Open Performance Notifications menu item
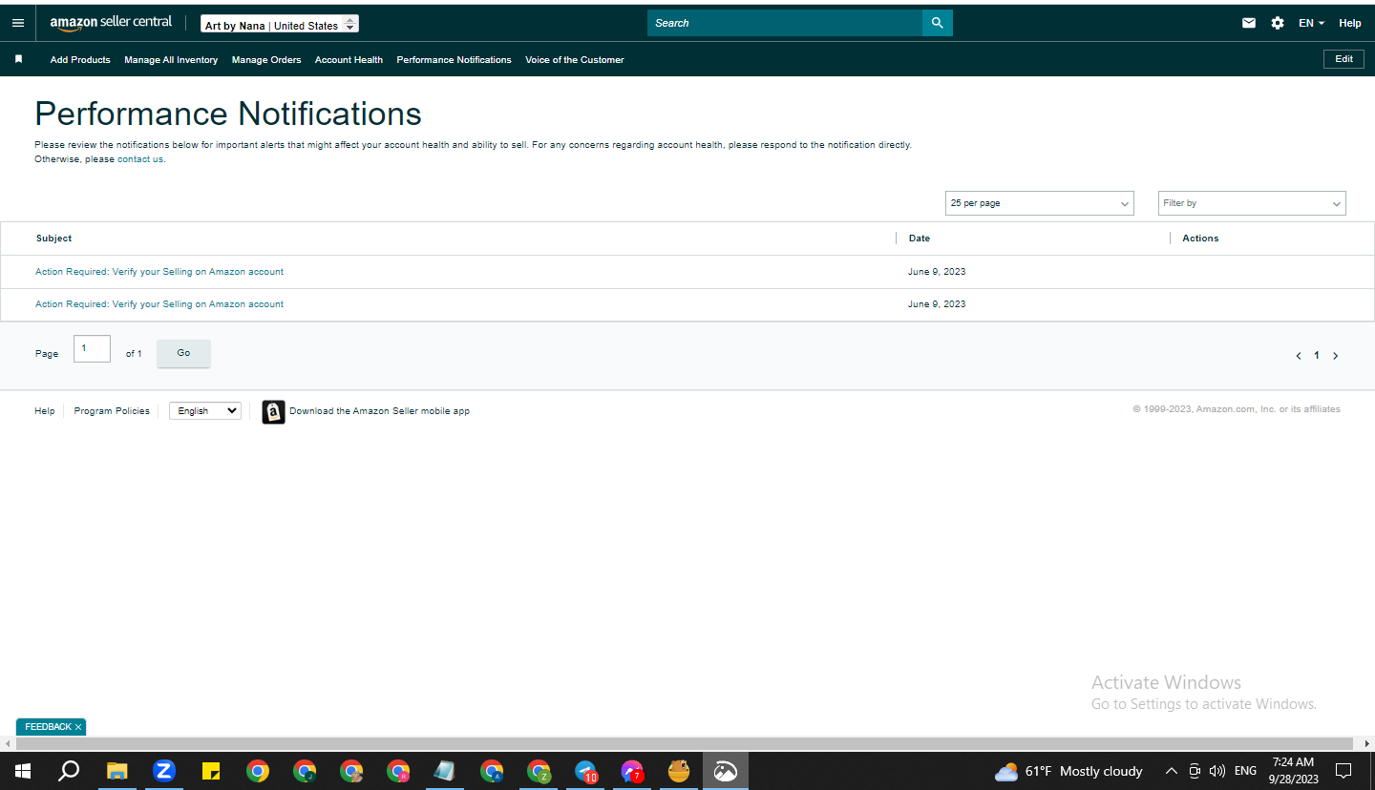 pos(454,59)
